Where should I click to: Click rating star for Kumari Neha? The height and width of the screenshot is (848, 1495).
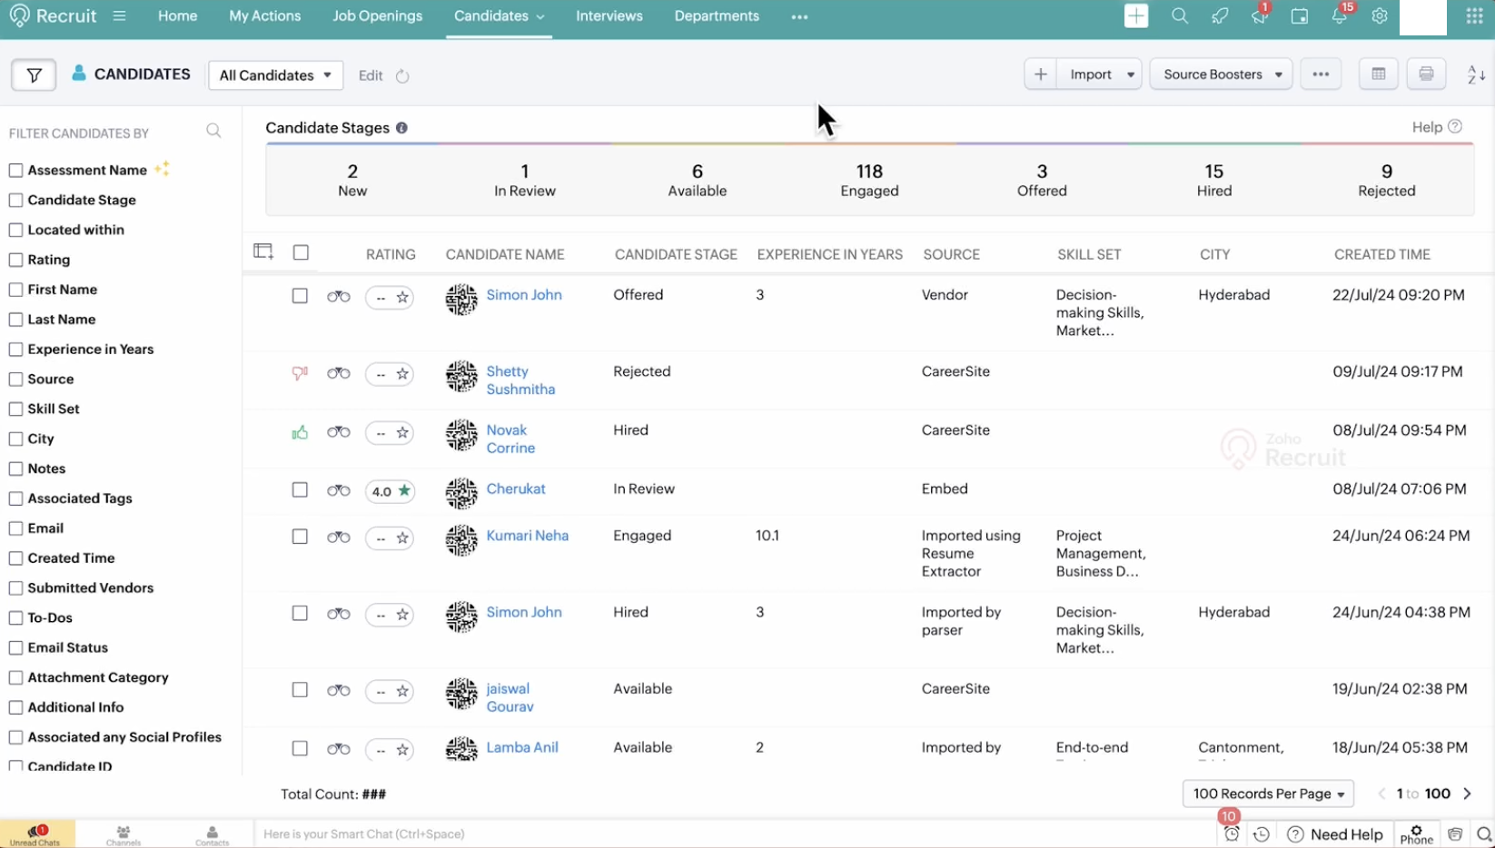click(x=402, y=538)
